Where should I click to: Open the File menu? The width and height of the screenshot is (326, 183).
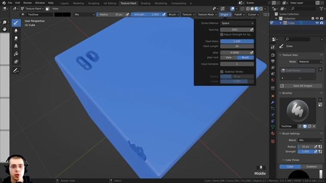coord(10,3)
